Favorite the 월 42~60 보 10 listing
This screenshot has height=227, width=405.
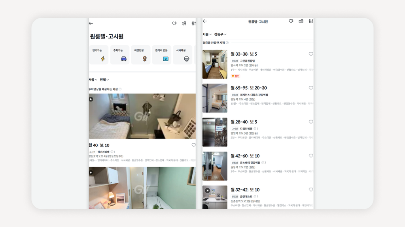coord(311,156)
